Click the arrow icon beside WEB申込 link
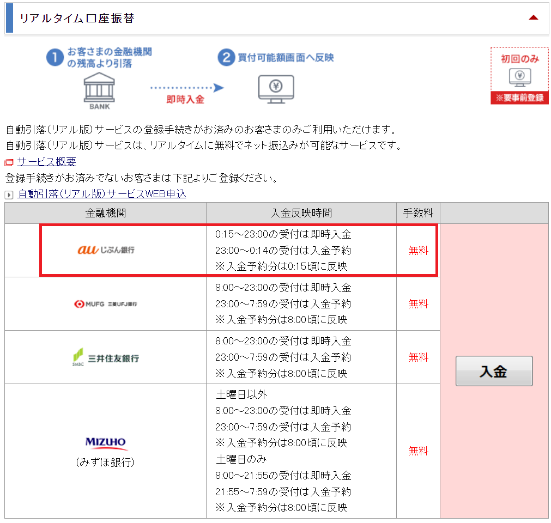This screenshot has width=551, height=523. [x=9, y=194]
